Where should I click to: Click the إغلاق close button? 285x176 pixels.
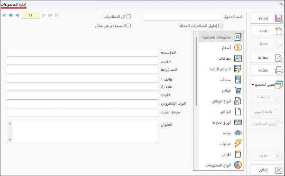(x=267, y=170)
